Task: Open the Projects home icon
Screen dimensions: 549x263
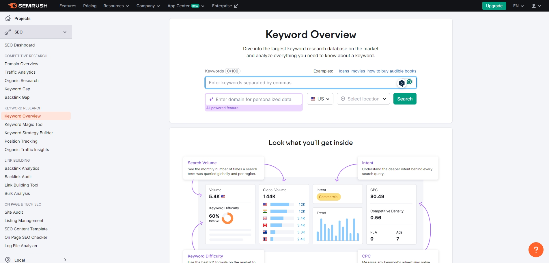Action: 8,18
